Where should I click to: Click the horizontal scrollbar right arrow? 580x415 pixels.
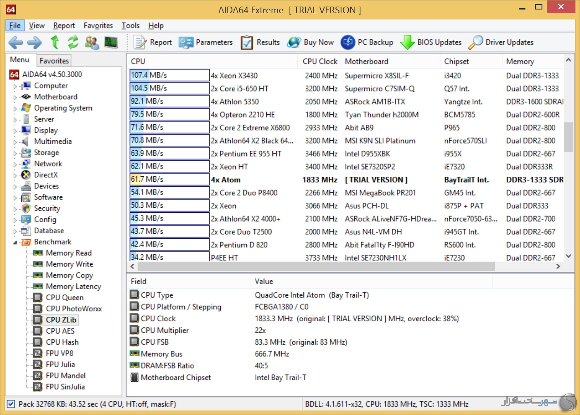coord(558,266)
